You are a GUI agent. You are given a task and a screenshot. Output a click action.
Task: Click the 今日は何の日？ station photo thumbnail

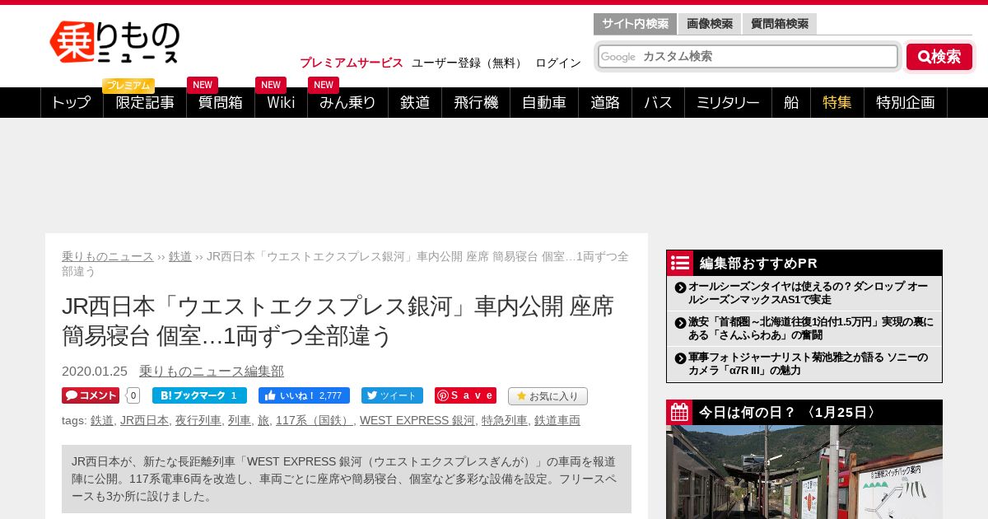click(x=804, y=472)
